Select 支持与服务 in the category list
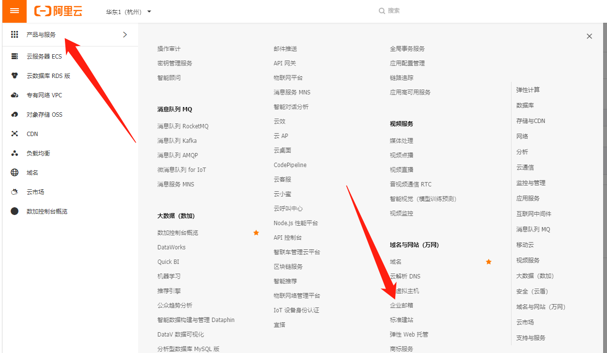Viewport: 607px width, 353px height. 531,338
